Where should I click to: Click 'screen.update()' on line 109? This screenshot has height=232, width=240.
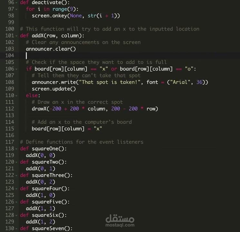pos(54,89)
